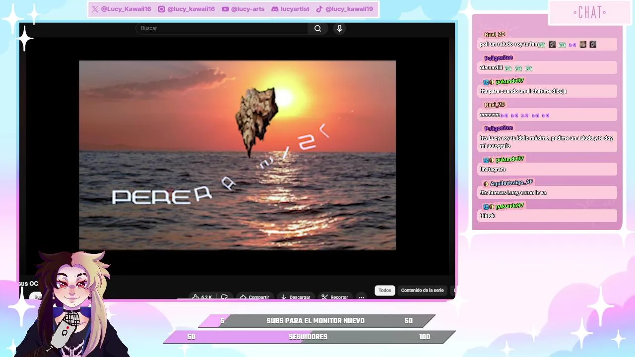Select the Todos filter chip
This screenshot has width=635, height=357.
[385, 291]
